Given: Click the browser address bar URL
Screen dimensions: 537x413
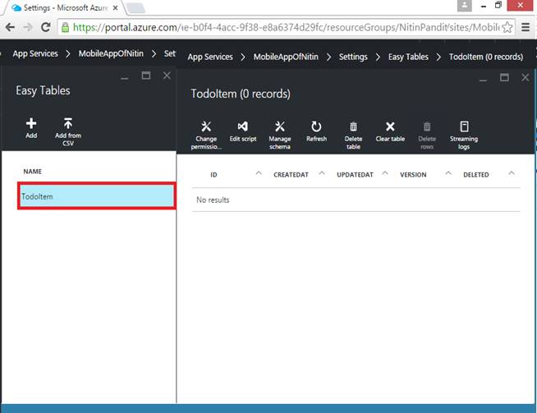Looking at the screenshot, I should tap(286, 27).
